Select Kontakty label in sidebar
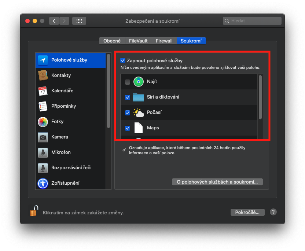 [x=61, y=75]
